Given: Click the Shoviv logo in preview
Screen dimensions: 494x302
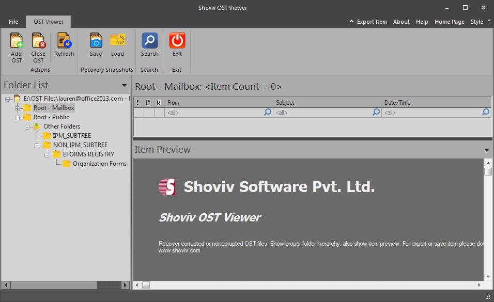Looking at the screenshot, I should point(167,187).
